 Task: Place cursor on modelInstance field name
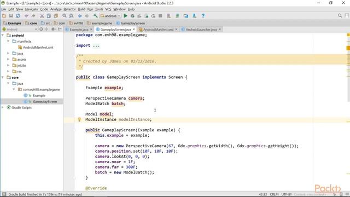click(x=134, y=119)
